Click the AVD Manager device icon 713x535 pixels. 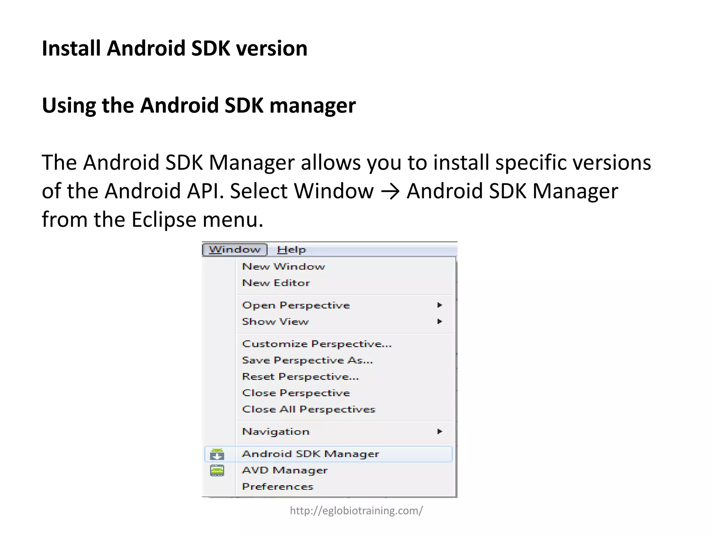[217, 471]
